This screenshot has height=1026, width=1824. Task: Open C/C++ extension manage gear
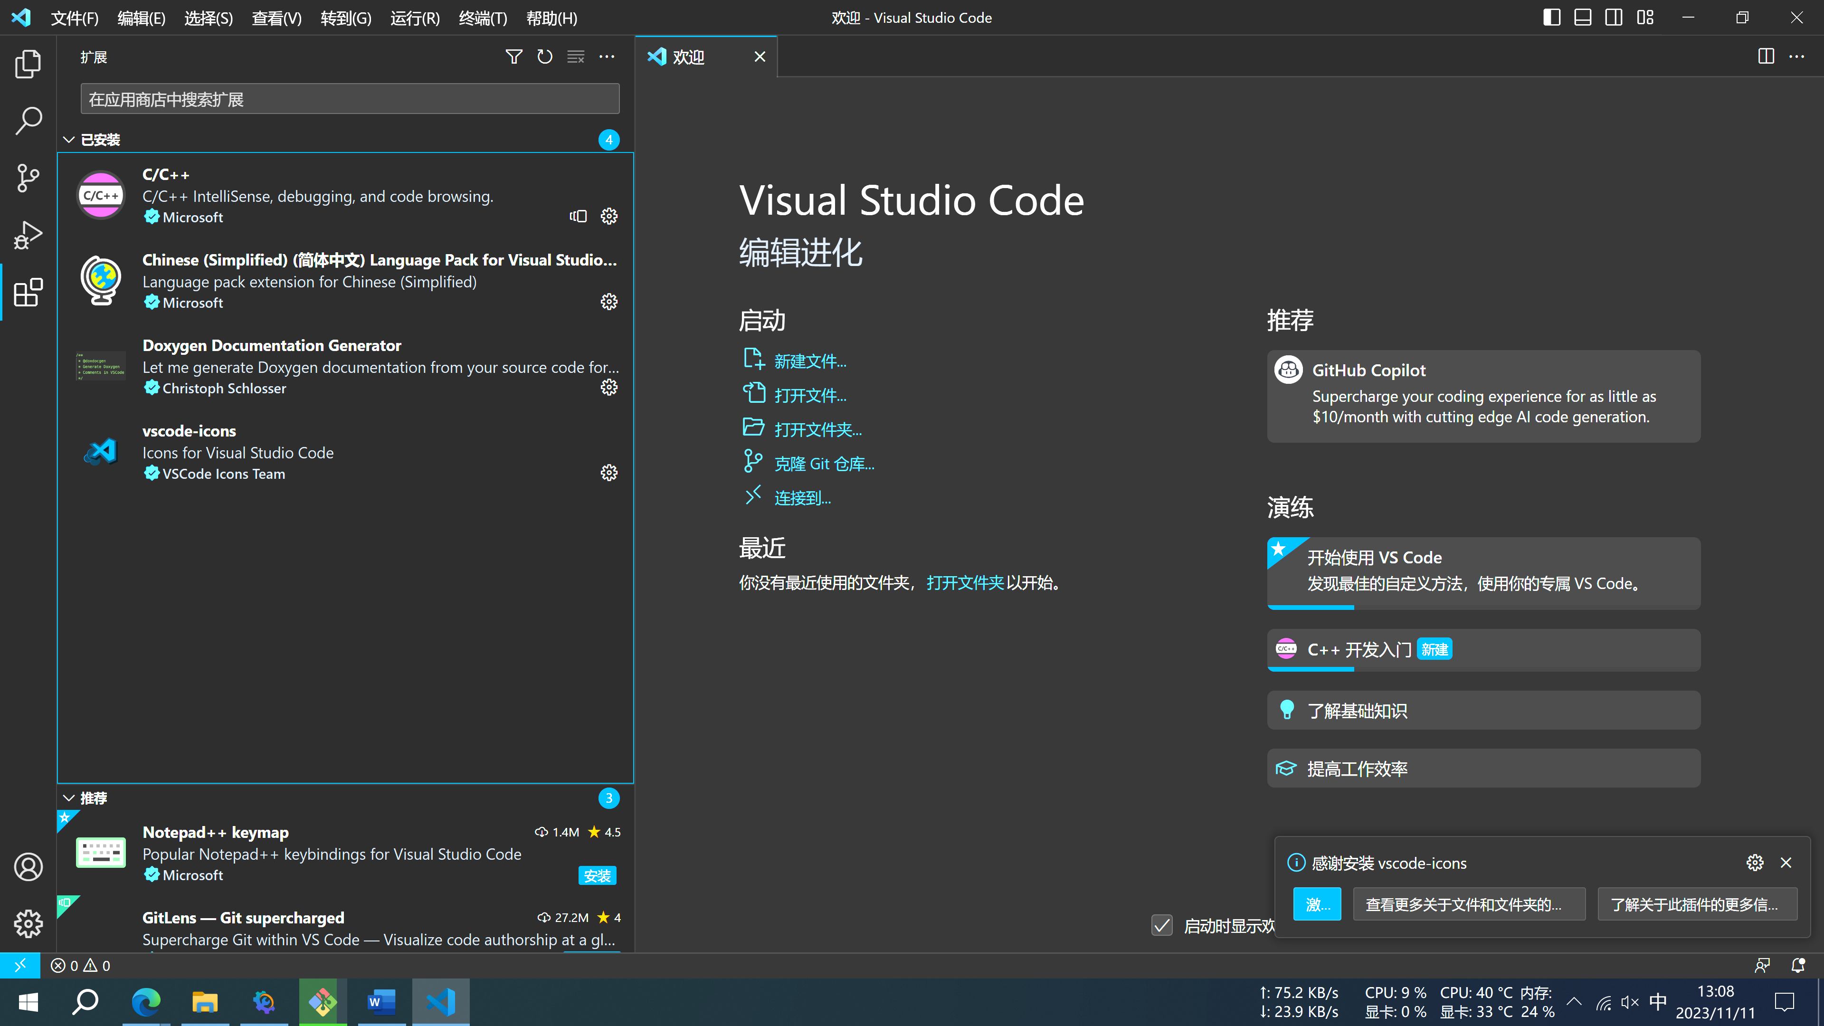coord(609,216)
